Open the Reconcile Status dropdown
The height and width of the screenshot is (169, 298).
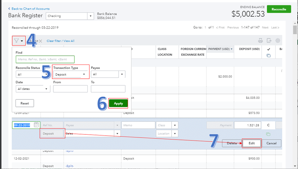[33, 74]
